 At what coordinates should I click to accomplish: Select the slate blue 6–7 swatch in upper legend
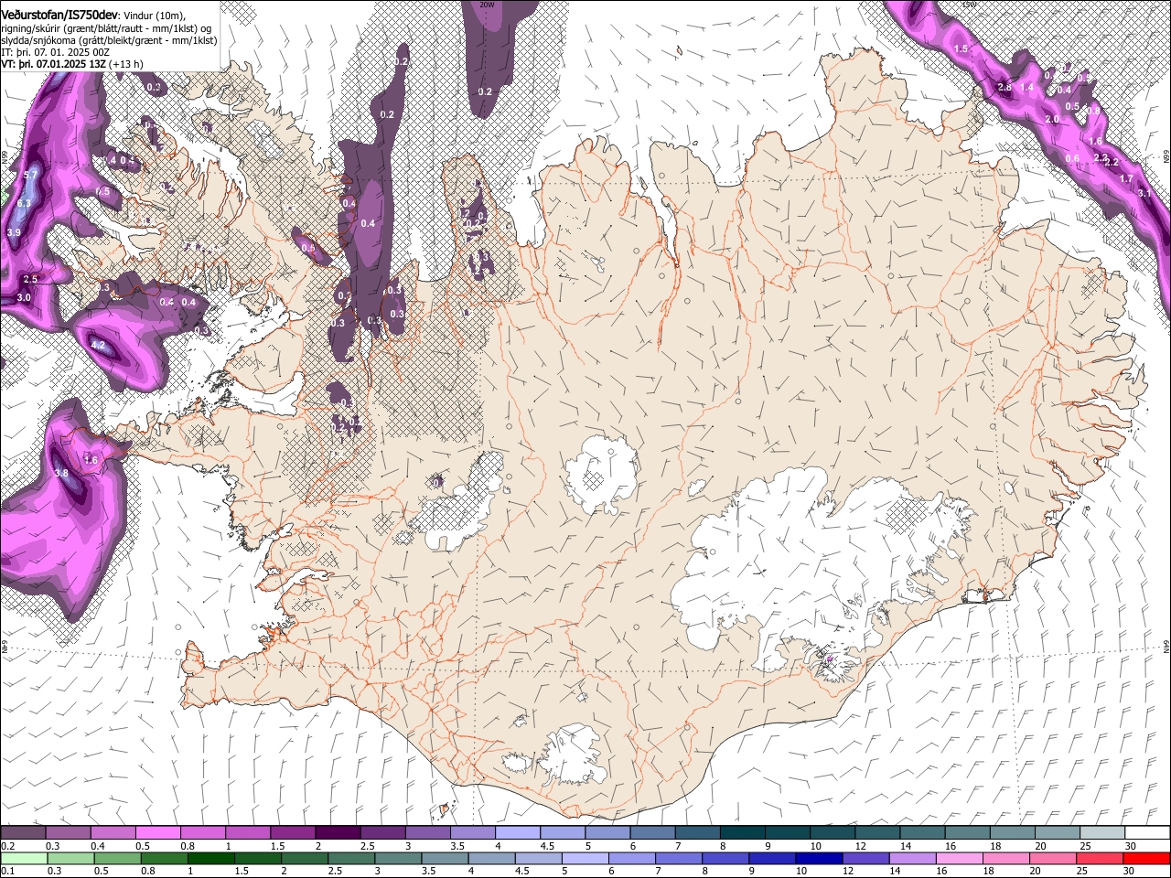[653, 832]
